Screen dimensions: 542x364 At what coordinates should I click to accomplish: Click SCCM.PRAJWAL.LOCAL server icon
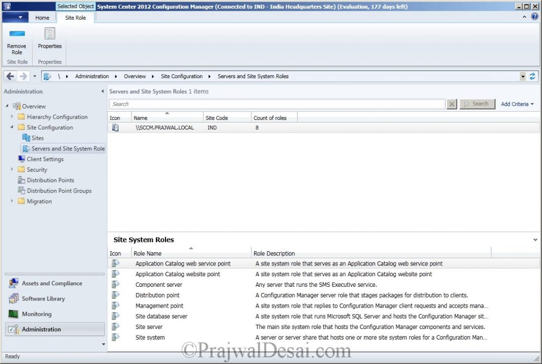click(x=115, y=127)
